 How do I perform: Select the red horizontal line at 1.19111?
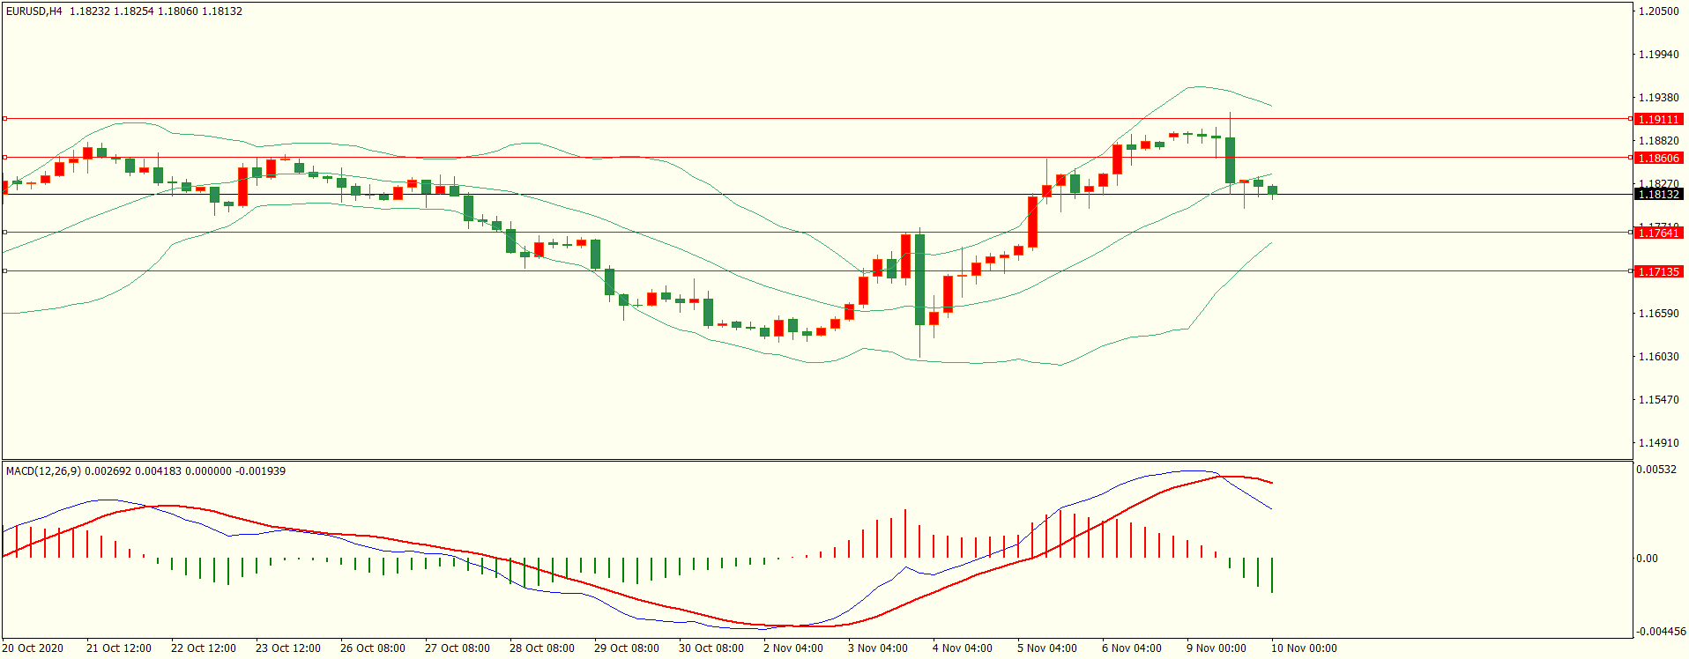tap(816, 118)
